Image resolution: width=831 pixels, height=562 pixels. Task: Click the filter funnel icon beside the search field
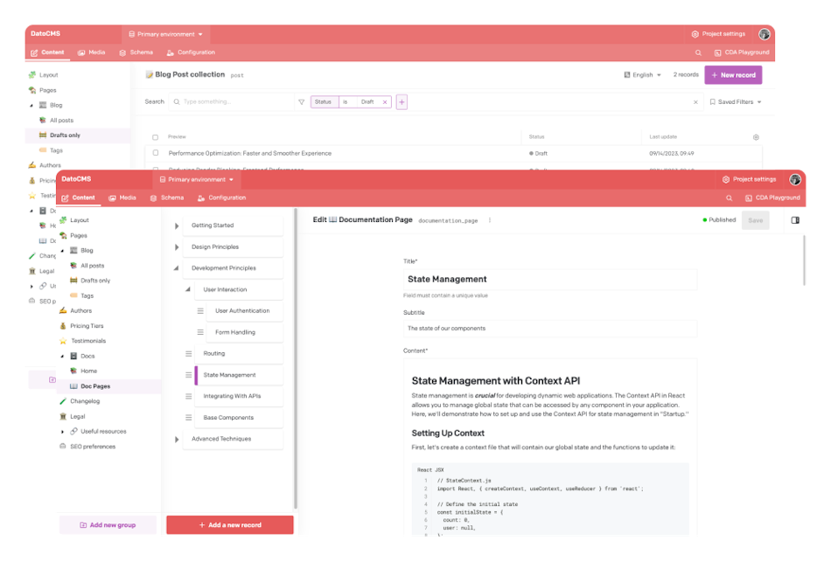click(x=301, y=101)
